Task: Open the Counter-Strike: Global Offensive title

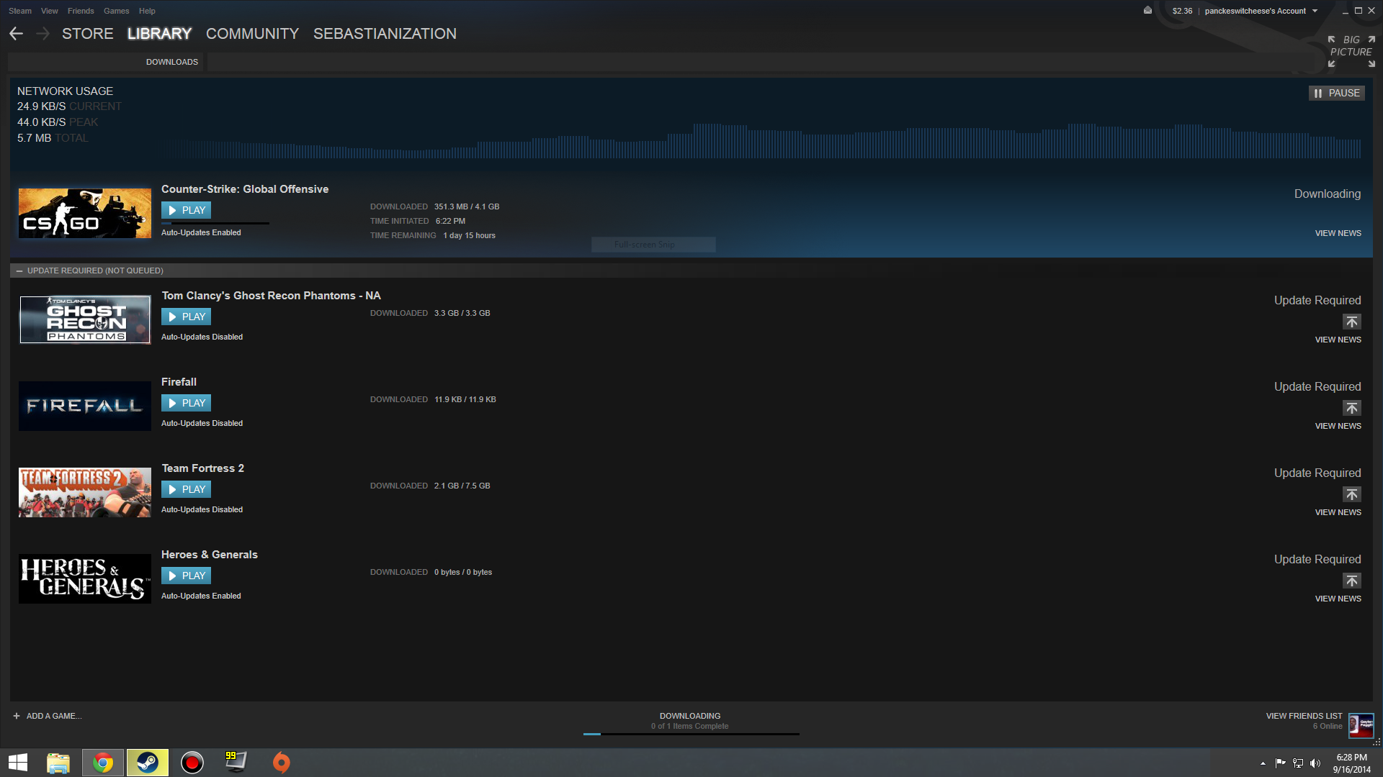Action: (245, 189)
